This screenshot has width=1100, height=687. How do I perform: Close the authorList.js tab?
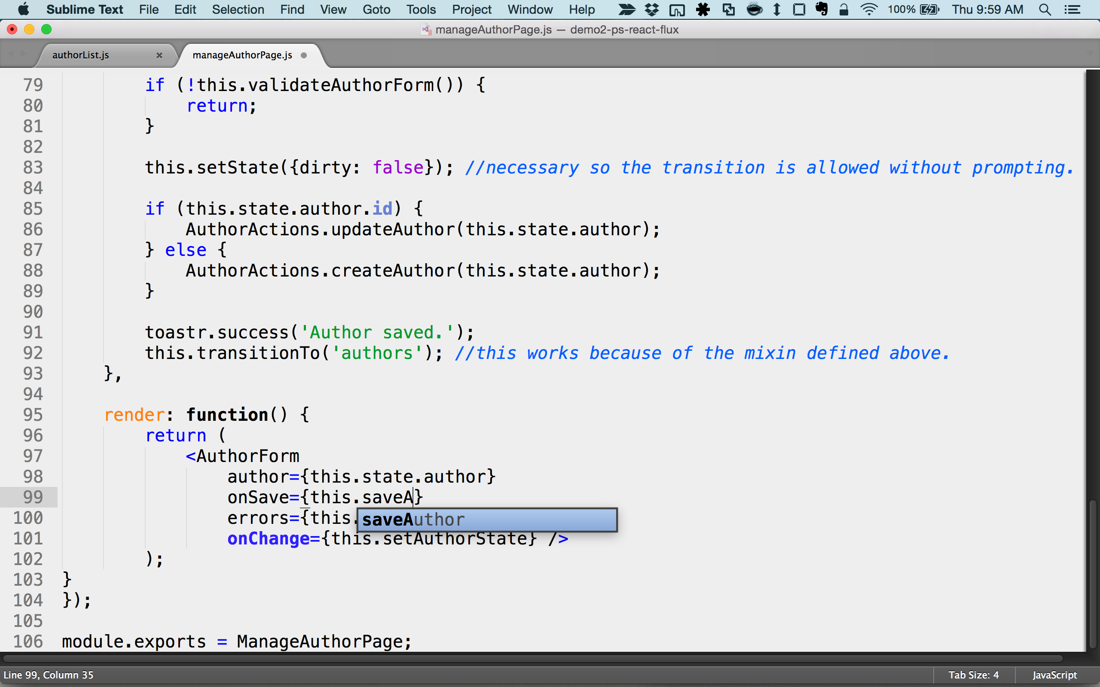(x=159, y=55)
